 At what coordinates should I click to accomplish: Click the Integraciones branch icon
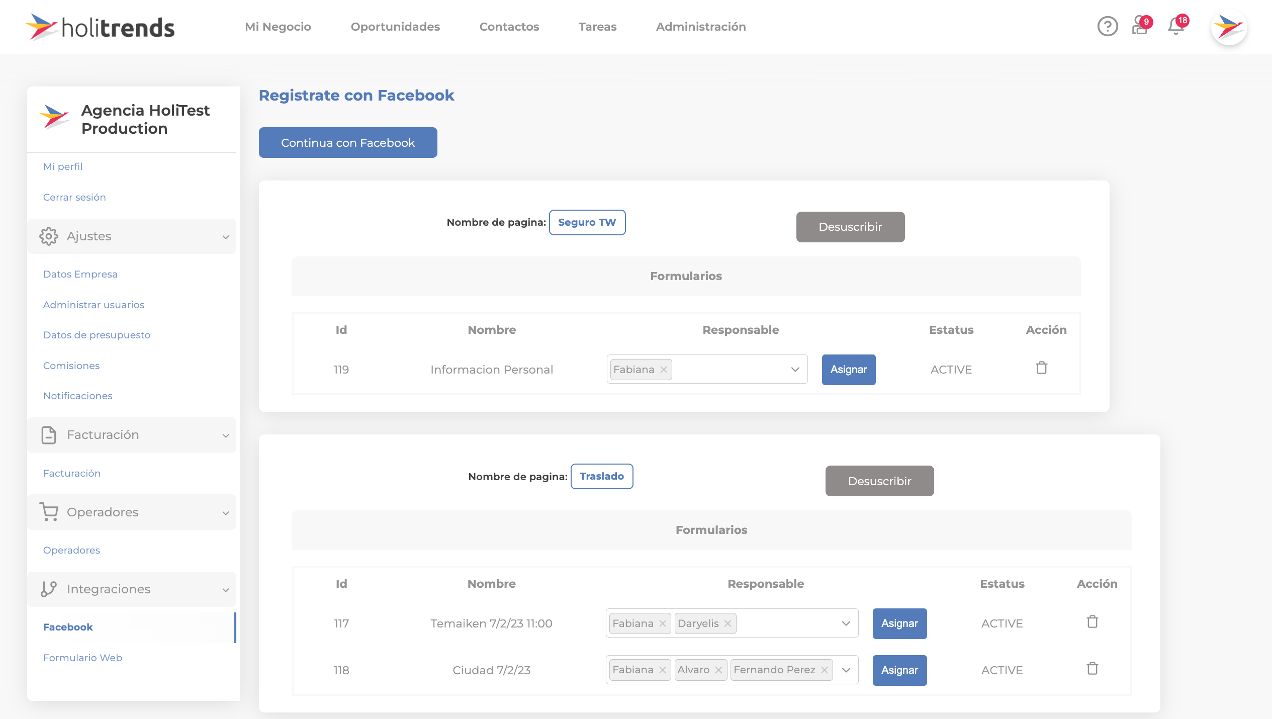(x=49, y=589)
